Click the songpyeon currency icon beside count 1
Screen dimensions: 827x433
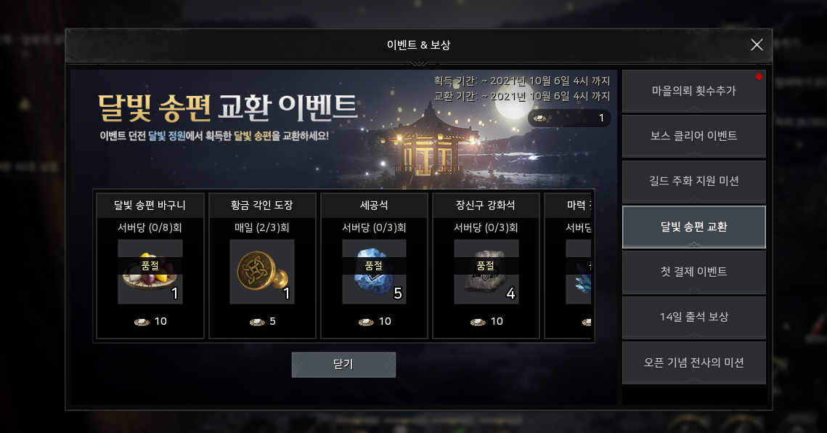pos(539,118)
